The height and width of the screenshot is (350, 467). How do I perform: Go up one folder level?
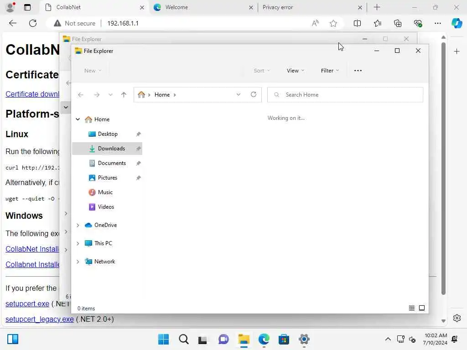click(x=124, y=95)
